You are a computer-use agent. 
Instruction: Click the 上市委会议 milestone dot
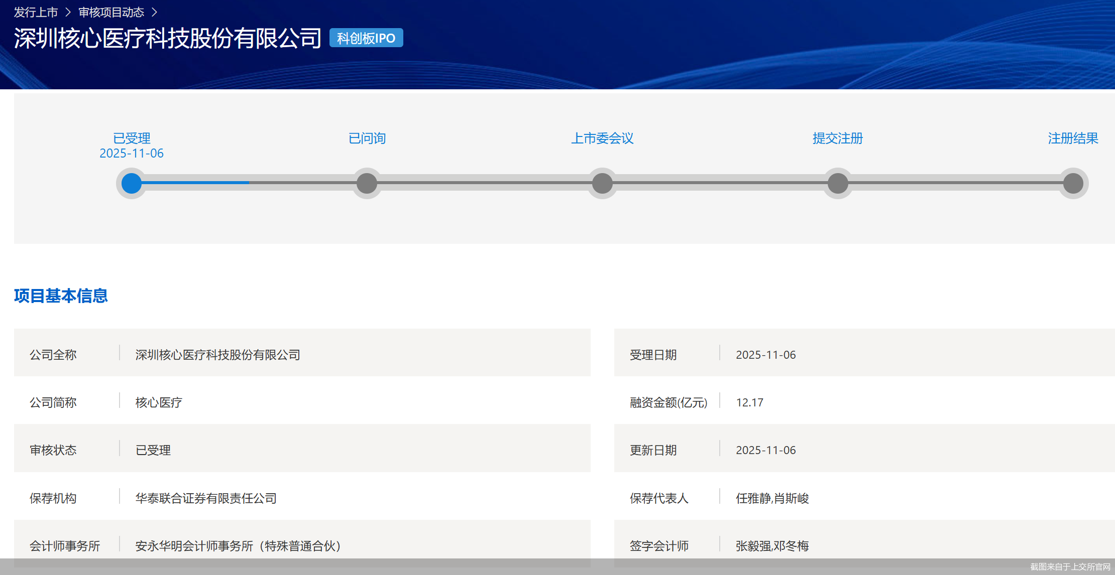[602, 184]
